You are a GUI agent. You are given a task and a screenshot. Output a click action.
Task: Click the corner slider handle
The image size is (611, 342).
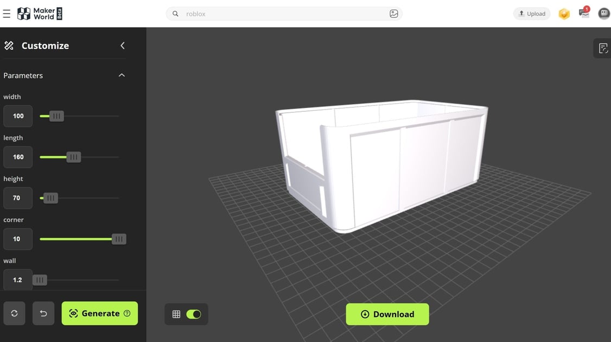(119, 239)
